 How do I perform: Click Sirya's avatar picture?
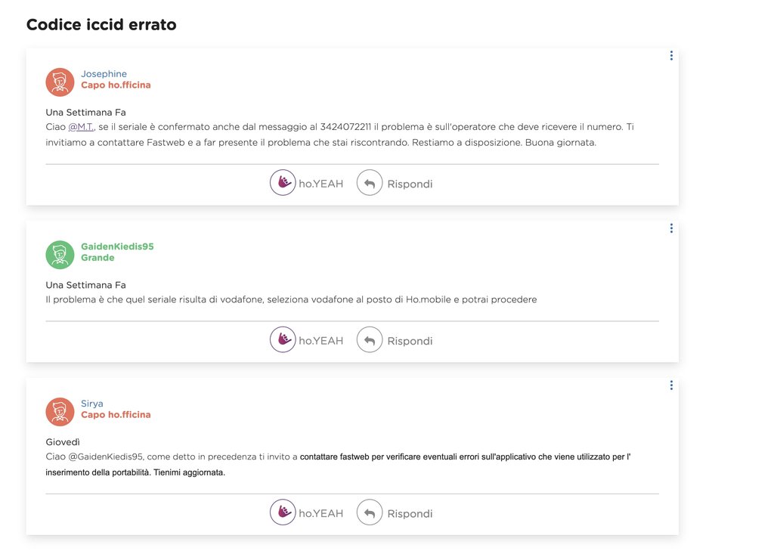click(x=60, y=412)
